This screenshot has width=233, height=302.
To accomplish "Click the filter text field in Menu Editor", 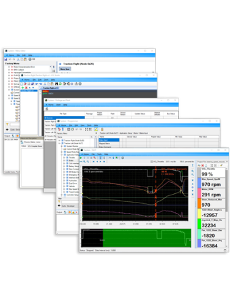I will (15, 125).
